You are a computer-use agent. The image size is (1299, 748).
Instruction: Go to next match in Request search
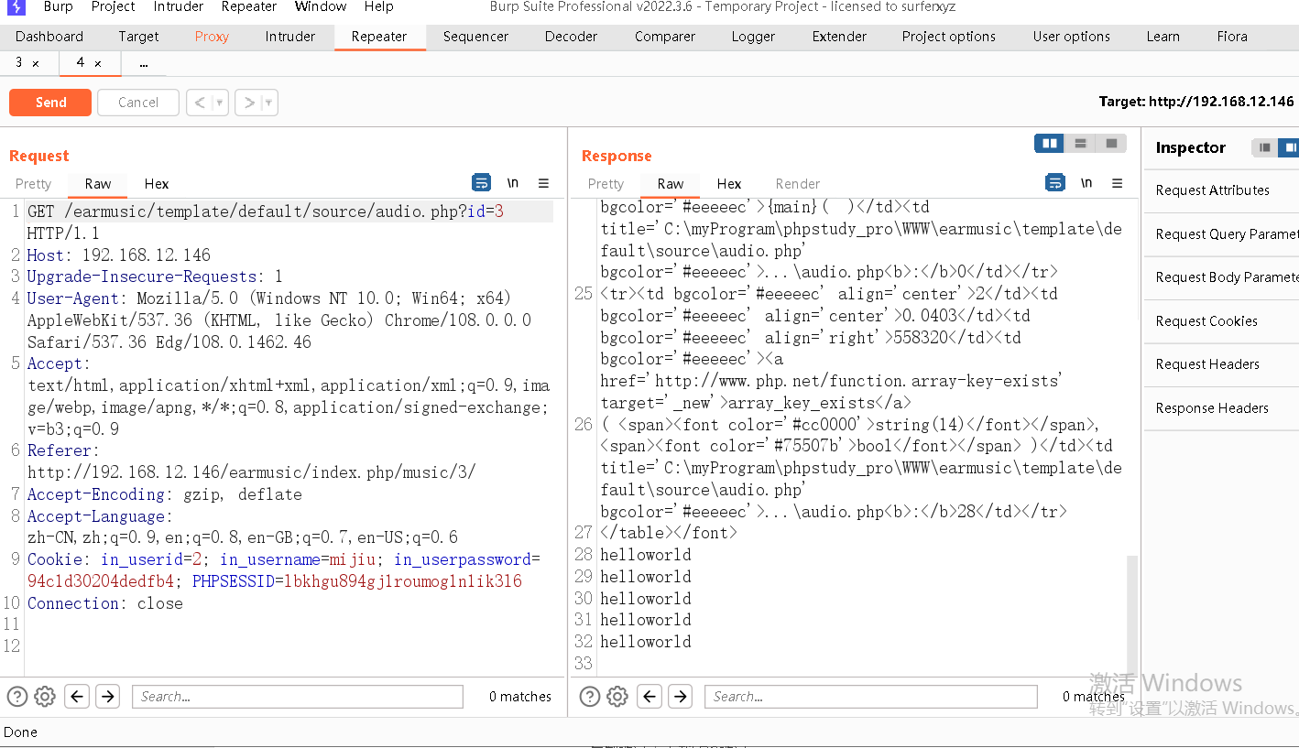(x=108, y=697)
